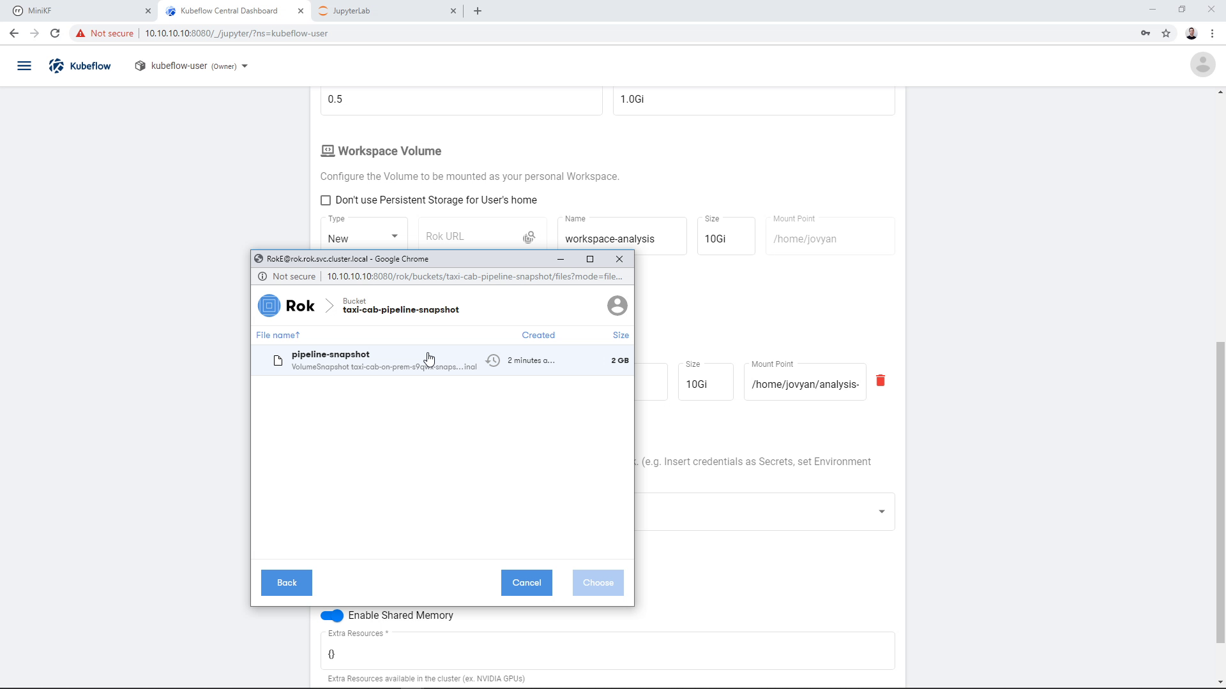
Task: Maximize the Rok popup window
Action: (590, 259)
